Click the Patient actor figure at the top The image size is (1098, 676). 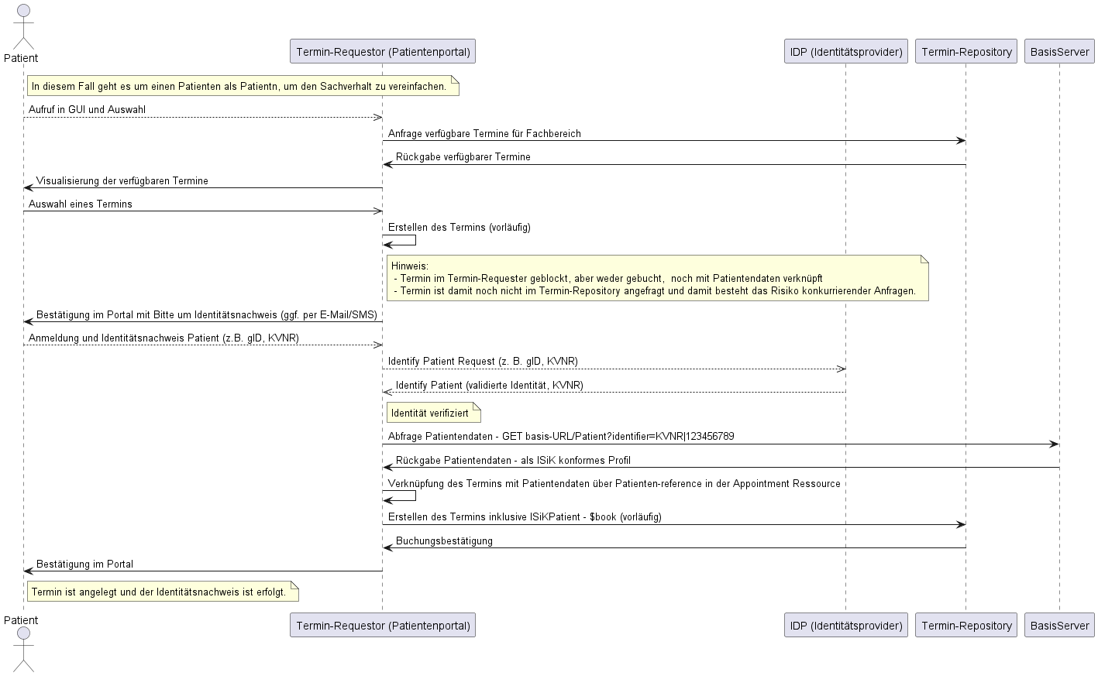coord(23,27)
